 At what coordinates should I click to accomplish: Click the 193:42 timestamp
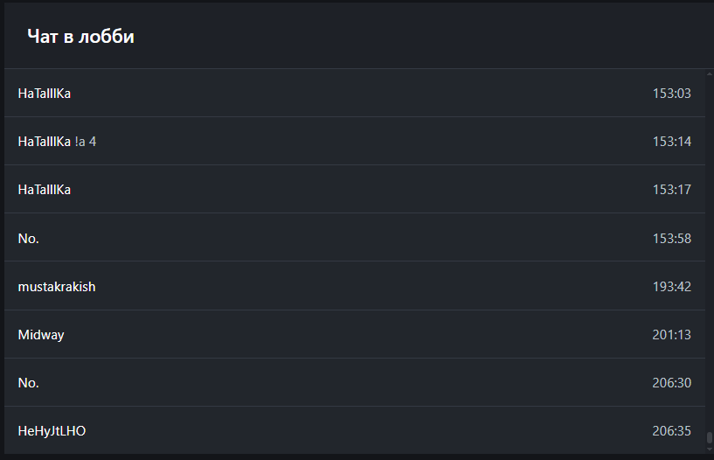click(671, 286)
